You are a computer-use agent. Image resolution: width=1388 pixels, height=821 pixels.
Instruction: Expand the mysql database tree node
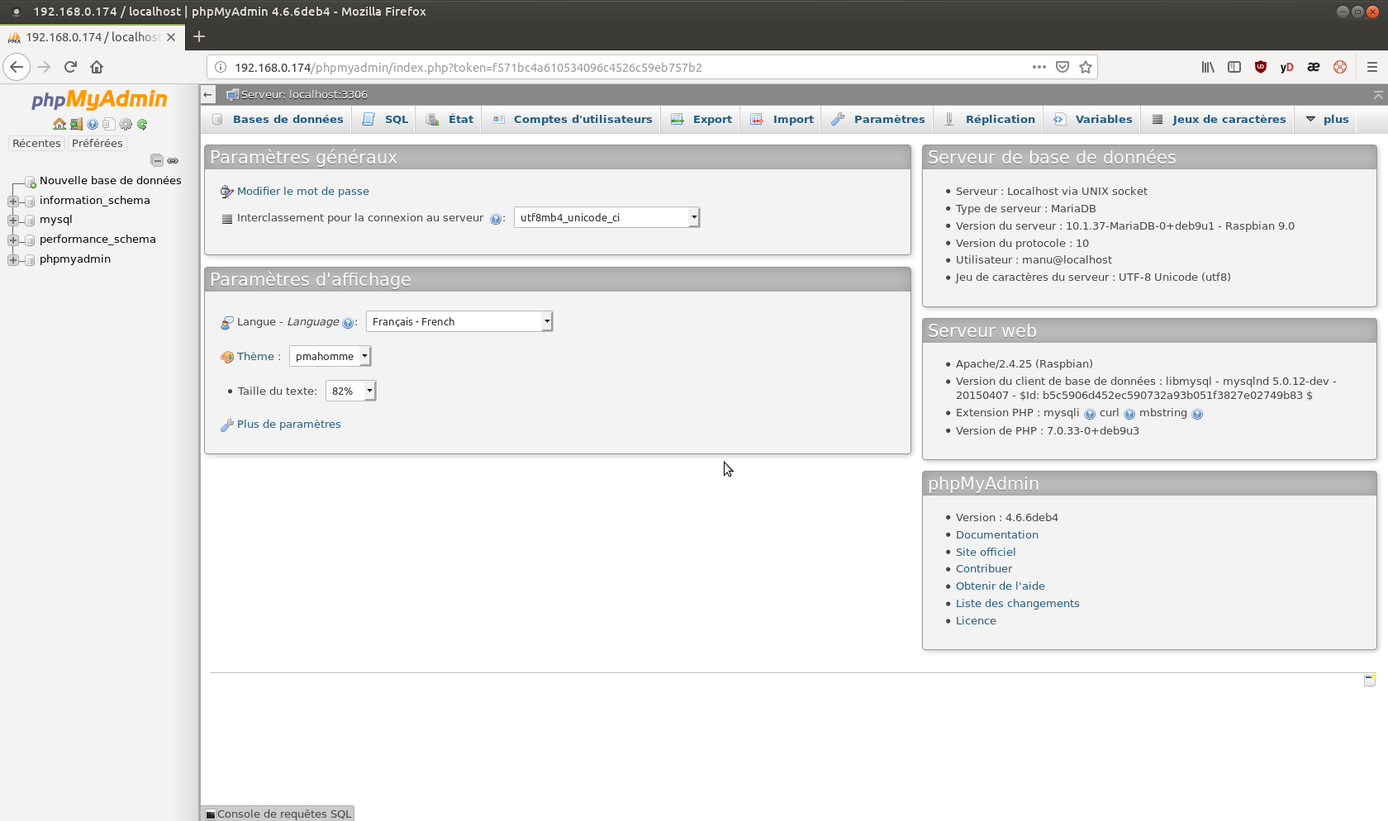pyautogui.click(x=13, y=221)
